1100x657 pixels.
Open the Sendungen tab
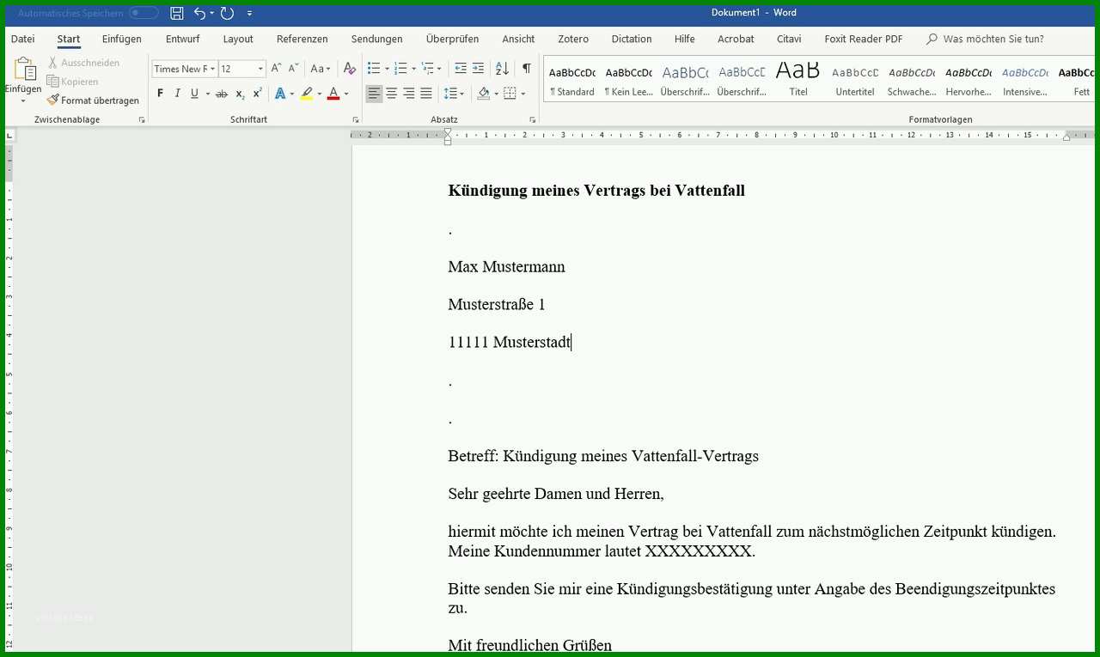click(376, 39)
